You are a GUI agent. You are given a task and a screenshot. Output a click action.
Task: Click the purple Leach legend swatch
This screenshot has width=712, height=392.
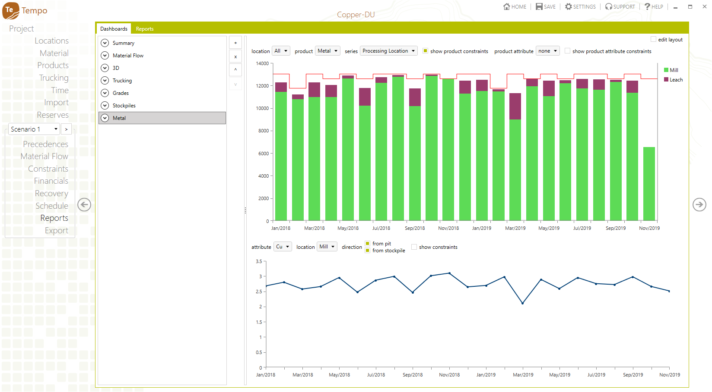[x=666, y=79]
